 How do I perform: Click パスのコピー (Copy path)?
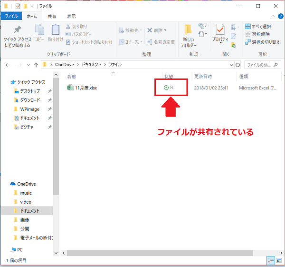point(78,34)
